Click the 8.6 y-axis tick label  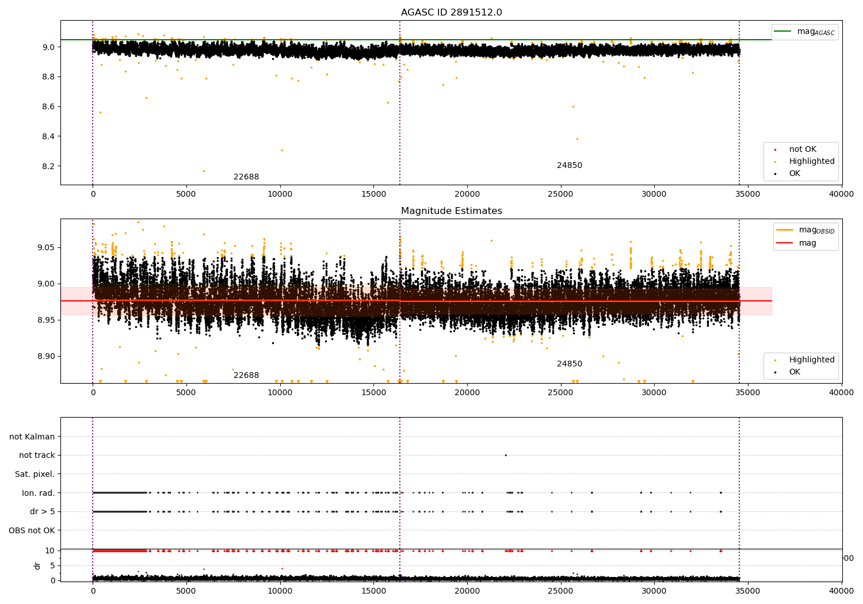[48, 106]
